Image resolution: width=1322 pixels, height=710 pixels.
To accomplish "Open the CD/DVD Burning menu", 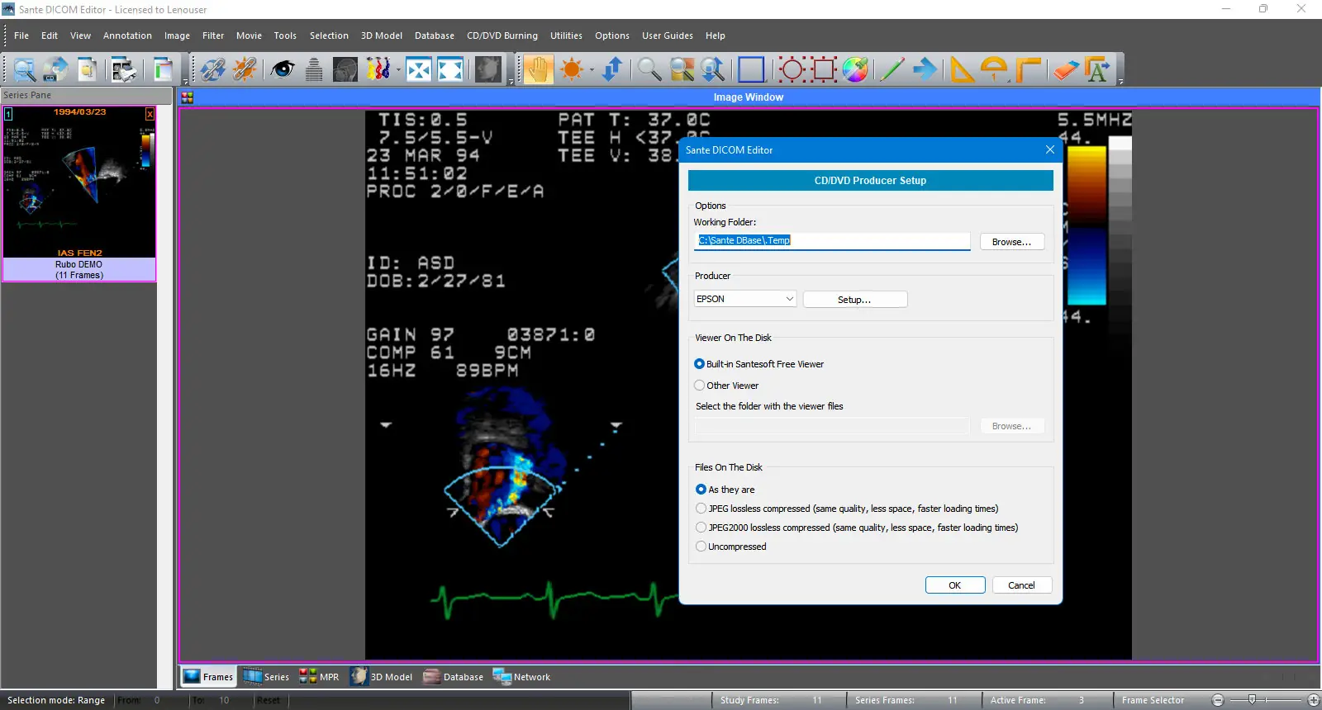I will click(x=502, y=35).
